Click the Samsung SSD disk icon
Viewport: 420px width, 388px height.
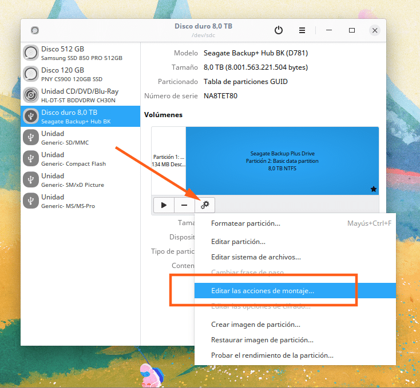(31, 53)
